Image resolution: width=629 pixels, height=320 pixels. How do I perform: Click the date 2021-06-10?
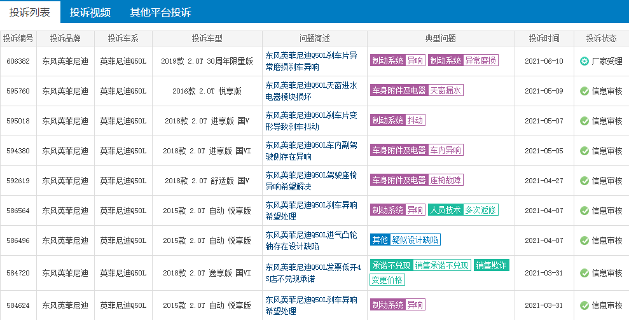pos(544,62)
